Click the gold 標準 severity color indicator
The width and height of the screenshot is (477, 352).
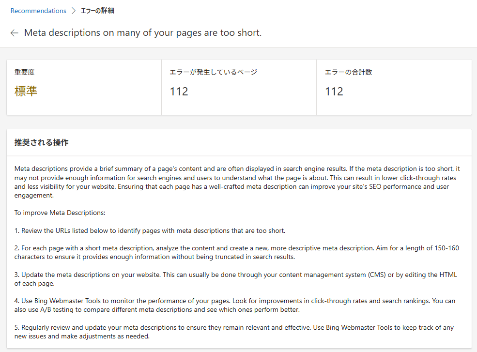point(26,91)
